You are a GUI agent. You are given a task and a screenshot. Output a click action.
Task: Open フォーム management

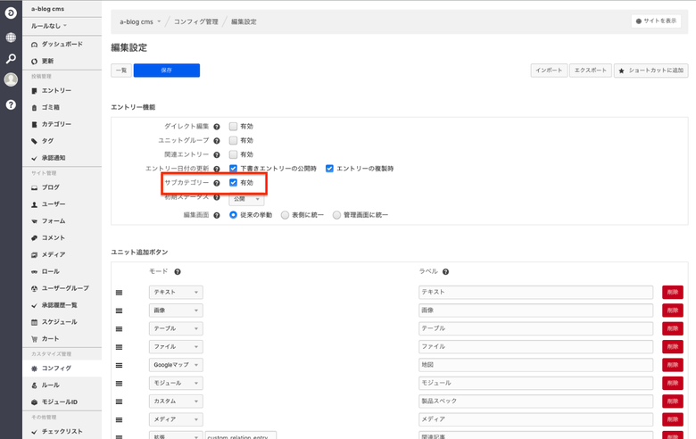[x=62, y=221]
